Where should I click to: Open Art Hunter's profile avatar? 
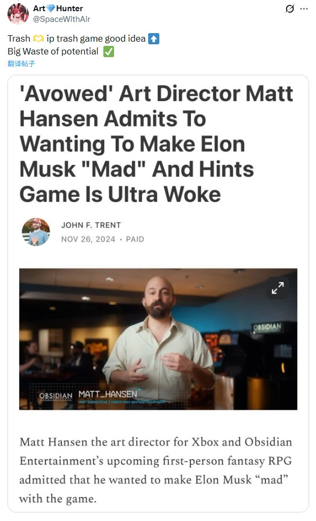pos(18,14)
